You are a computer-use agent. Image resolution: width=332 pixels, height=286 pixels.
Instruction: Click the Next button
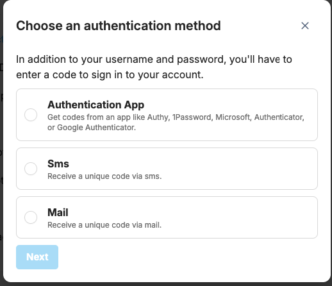point(37,257)
